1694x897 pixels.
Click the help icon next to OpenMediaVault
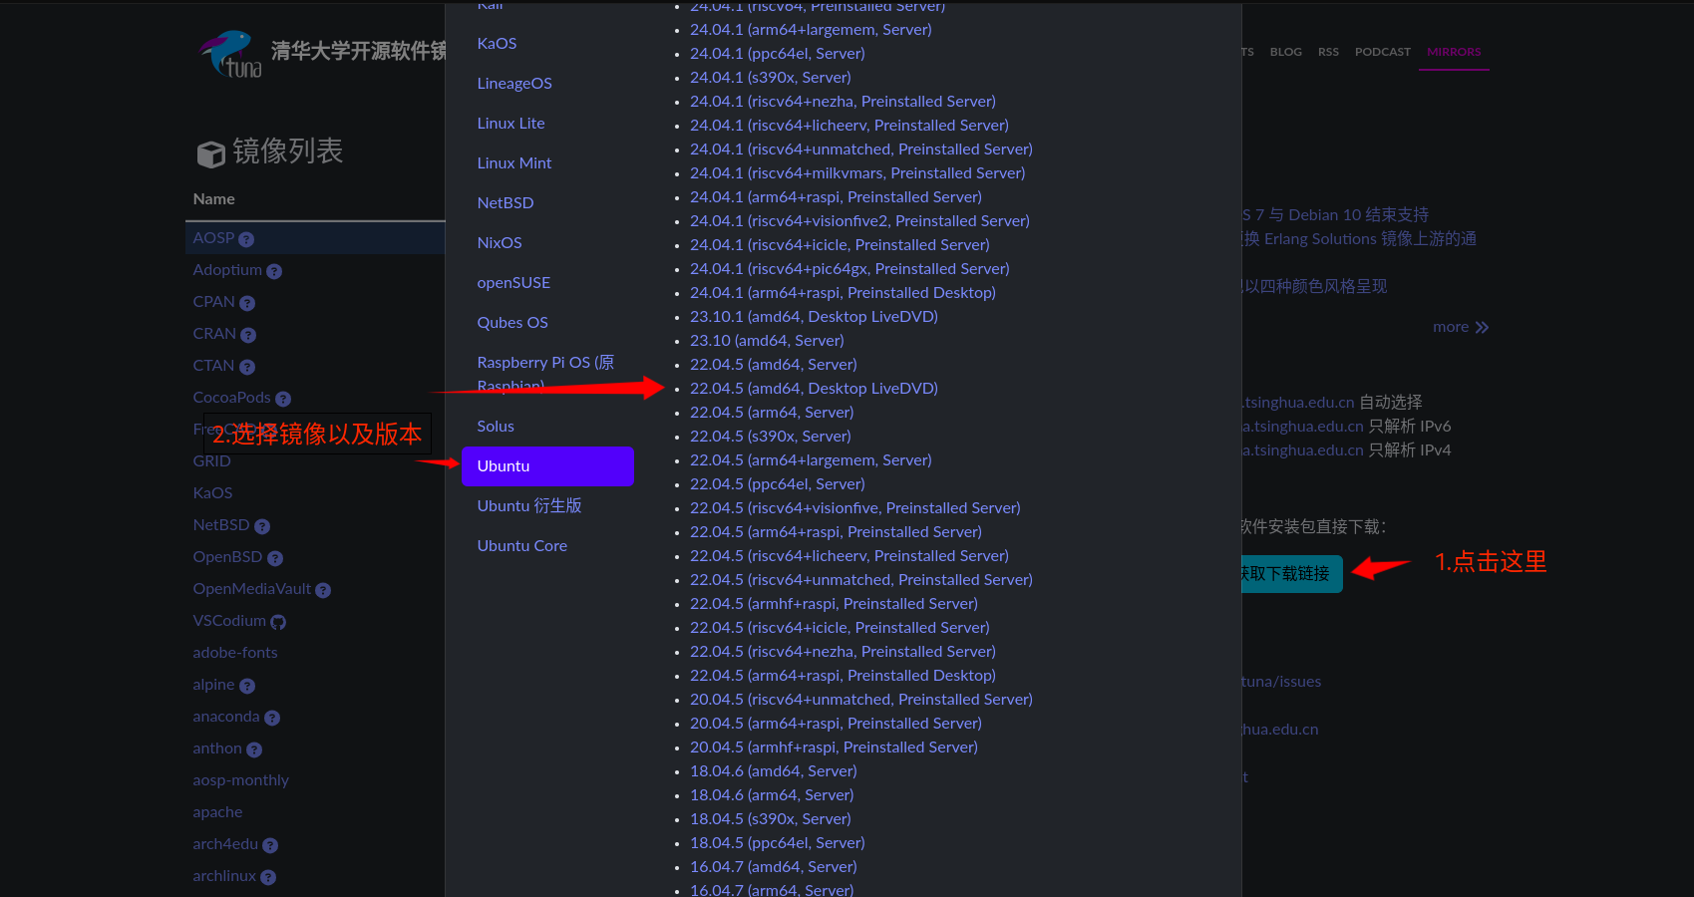coord(323,590)
